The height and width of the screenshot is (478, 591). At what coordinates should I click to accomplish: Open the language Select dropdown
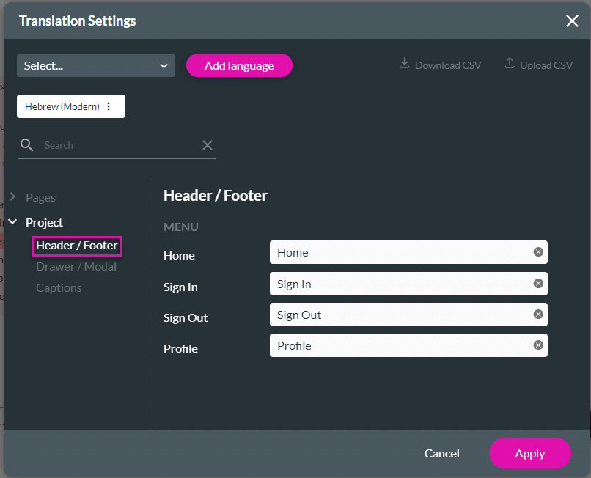(x=95, y=65)
